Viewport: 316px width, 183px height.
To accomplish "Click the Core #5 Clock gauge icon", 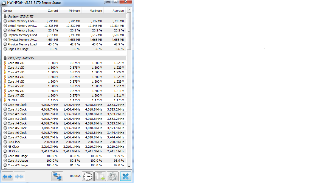I will pyautogui.click(x=5, y=128).
